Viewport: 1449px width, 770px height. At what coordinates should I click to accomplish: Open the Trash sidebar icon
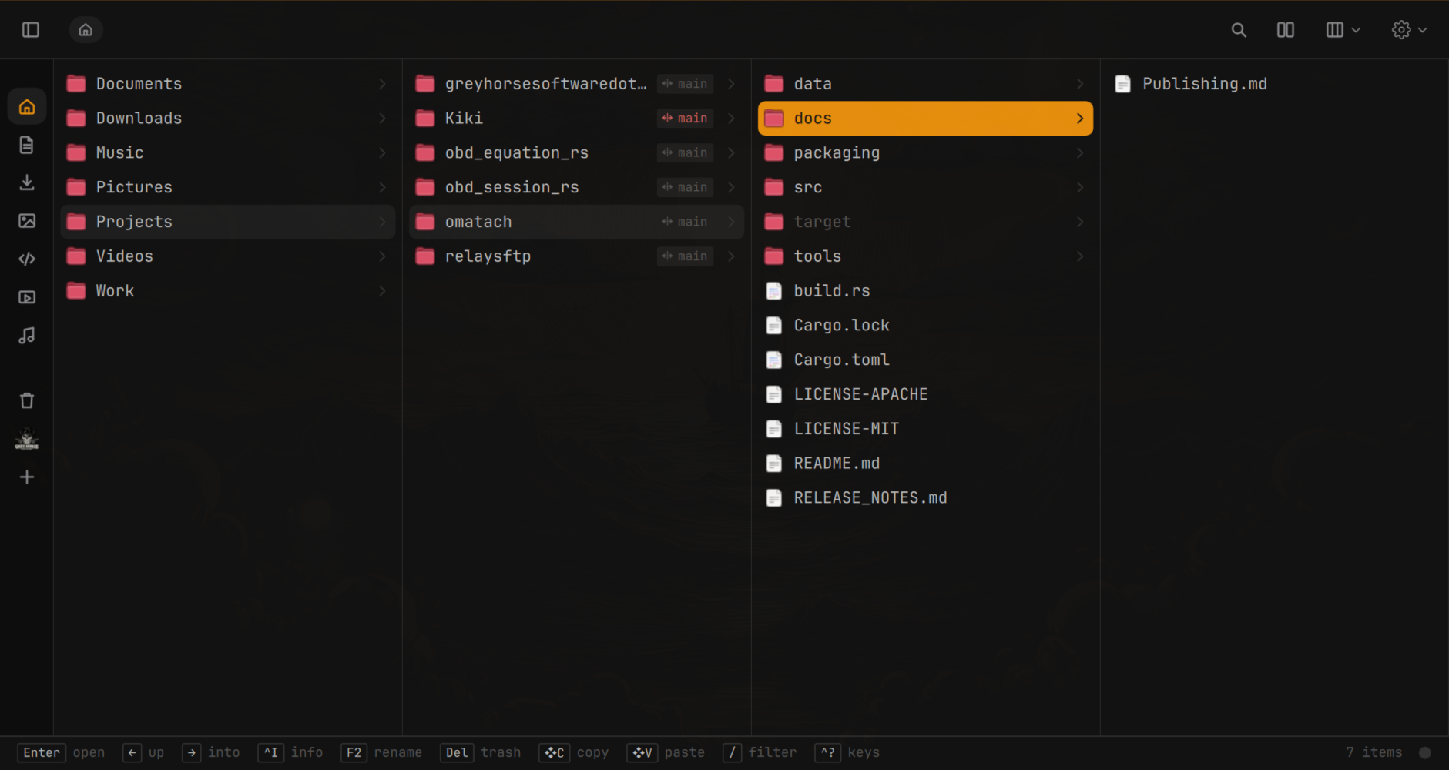click(27, 400)
